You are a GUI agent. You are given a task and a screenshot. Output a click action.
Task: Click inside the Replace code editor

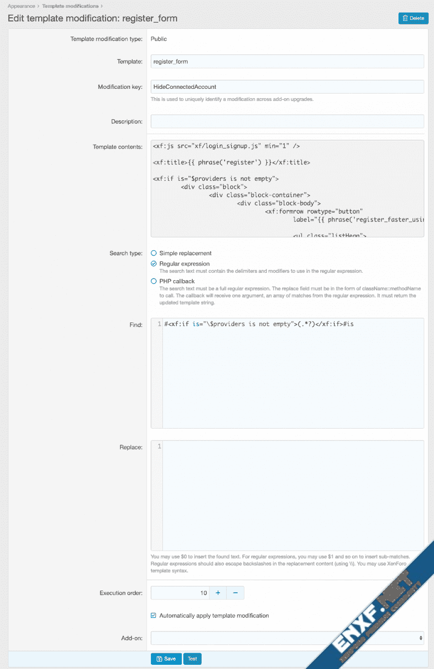point(292,495)
